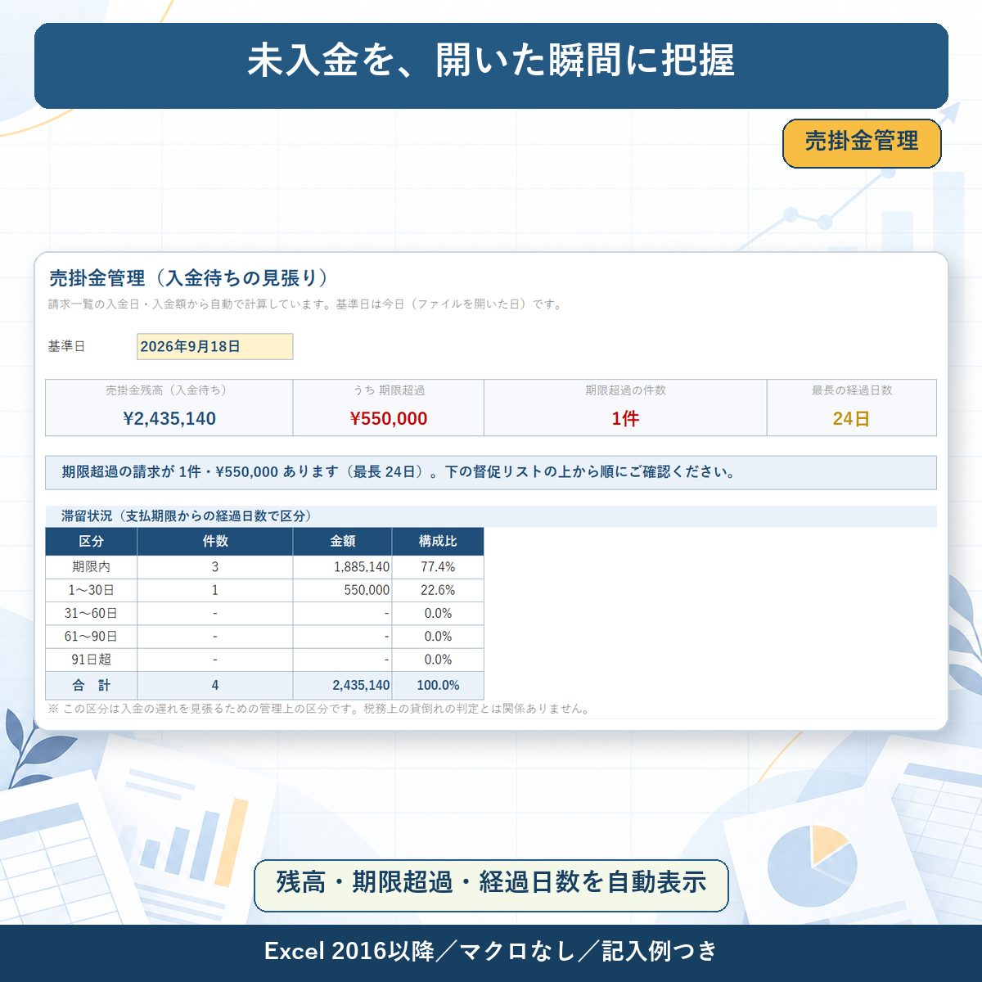Click the 期限超過の請求 alert message bar
The width and height of the screenshot is (982, 982).
pos(491,472)
